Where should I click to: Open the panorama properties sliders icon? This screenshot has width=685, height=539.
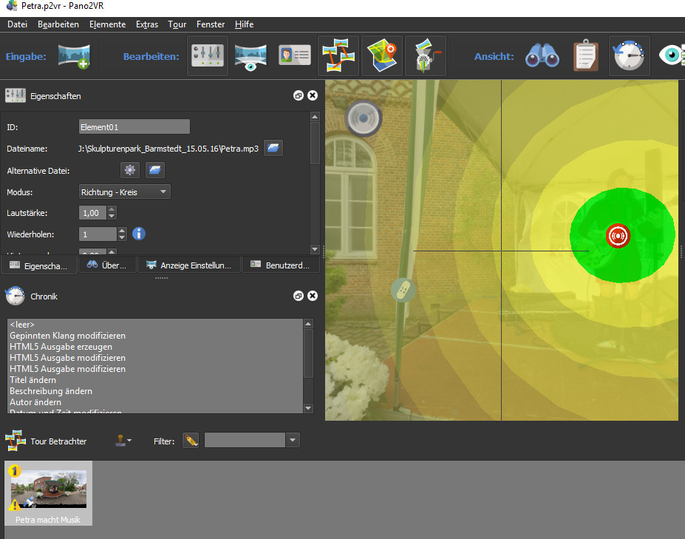point(208,56)
